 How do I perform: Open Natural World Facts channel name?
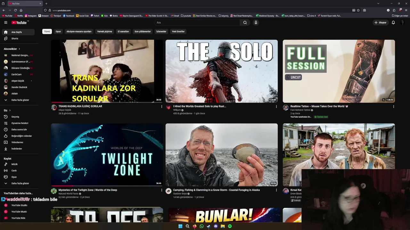68,194
